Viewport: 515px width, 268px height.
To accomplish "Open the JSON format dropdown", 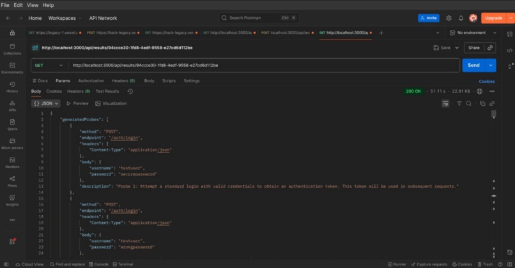I will [46, 103].
